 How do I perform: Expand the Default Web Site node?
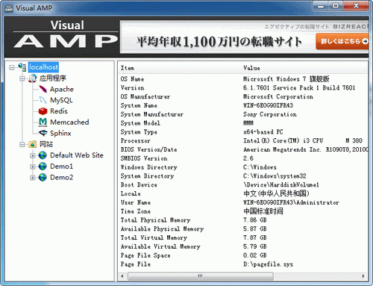(33, 155)
